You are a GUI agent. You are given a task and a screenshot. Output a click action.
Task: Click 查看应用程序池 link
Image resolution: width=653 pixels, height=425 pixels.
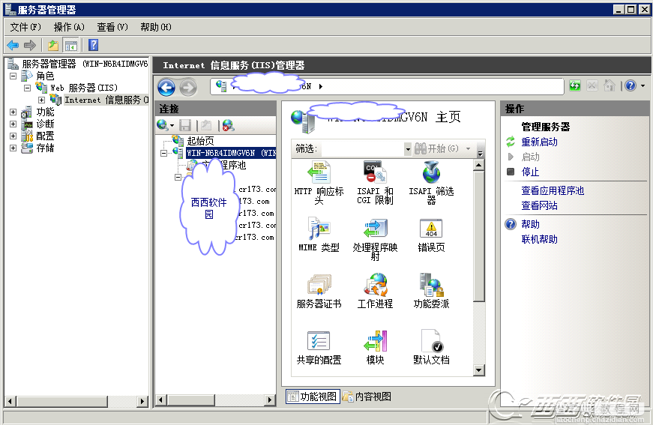click(553, 190)
